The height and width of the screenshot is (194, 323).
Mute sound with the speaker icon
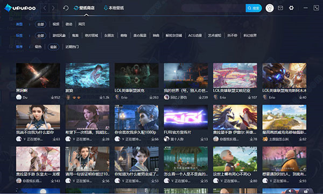tap(291, 191)
